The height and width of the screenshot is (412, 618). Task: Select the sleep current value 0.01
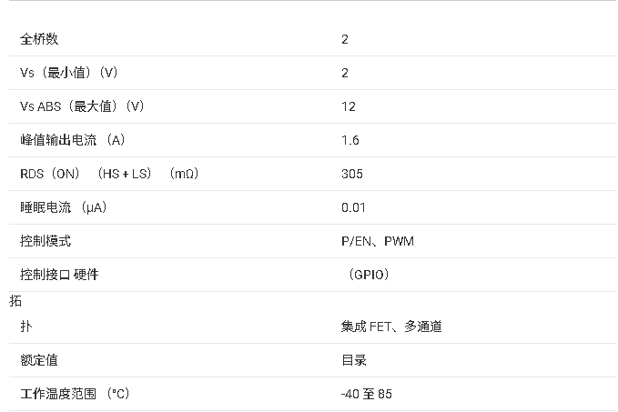pyautogui.click(x=354, y=207)
